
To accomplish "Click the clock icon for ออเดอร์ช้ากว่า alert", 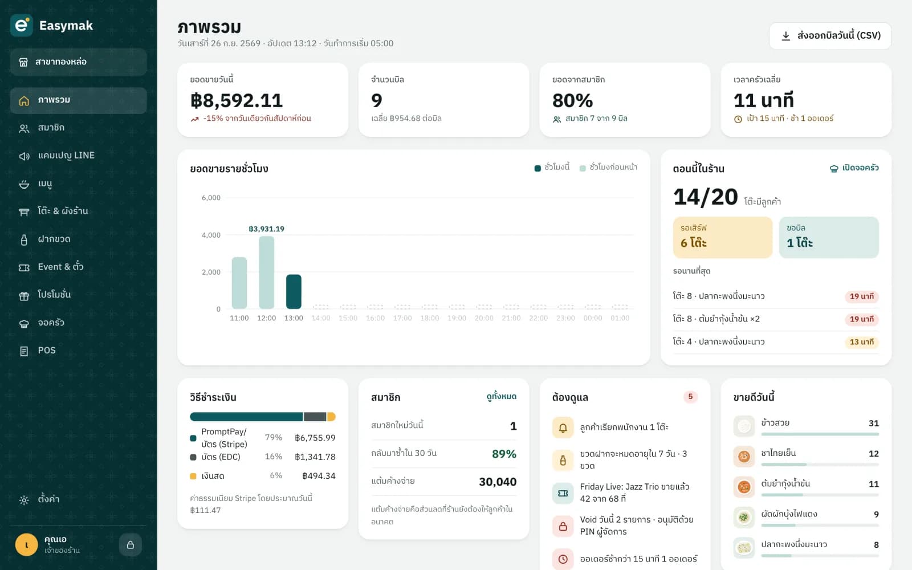I will (x=563, y=559).
